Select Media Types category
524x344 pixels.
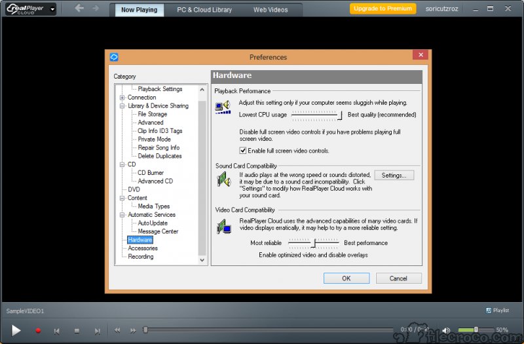tap(154, 206)
